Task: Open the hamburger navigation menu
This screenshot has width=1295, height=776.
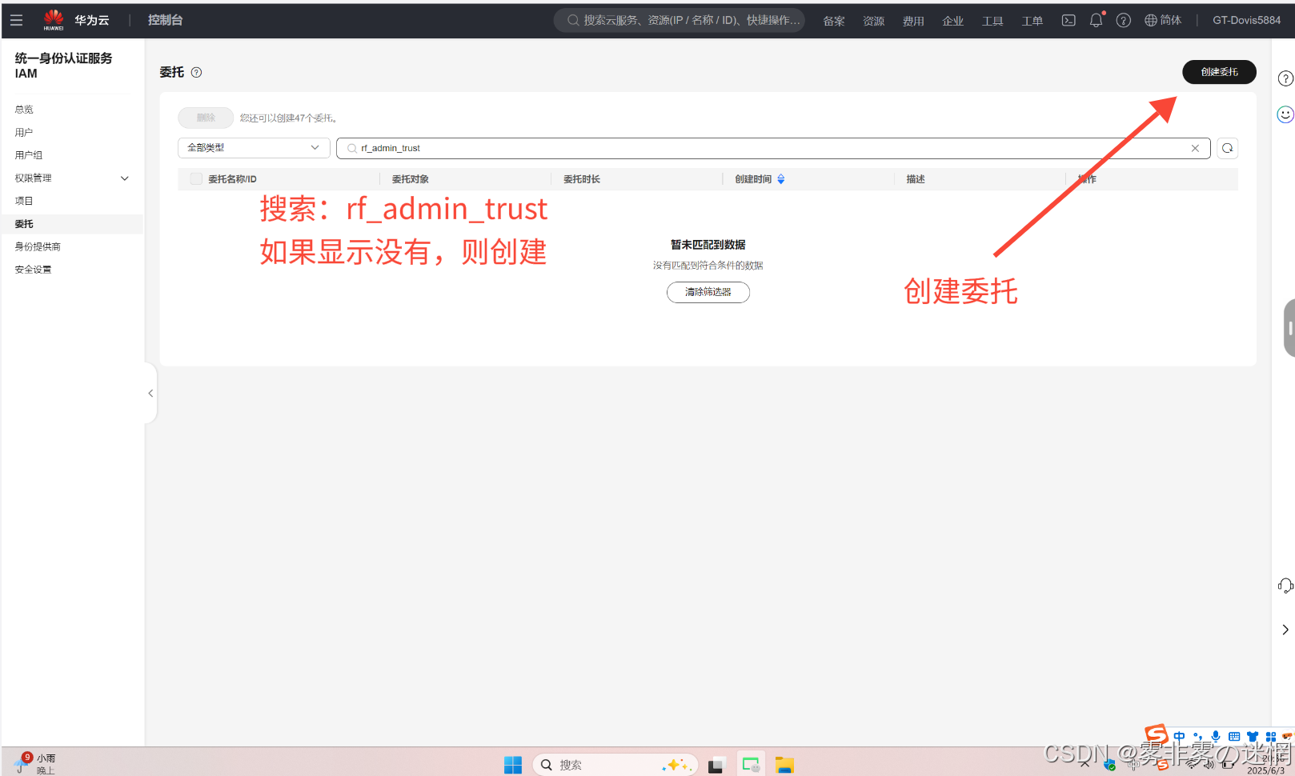Action: tap(16, 20)
